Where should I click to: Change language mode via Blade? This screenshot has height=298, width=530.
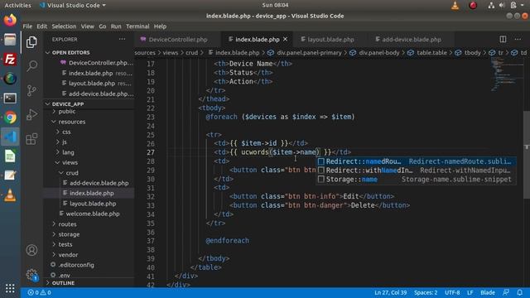point(488,292)
